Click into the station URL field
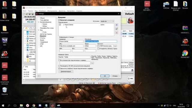 click(71, 46)
